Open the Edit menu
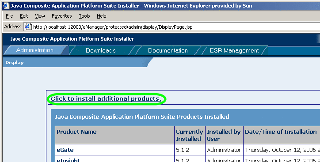 24,16
